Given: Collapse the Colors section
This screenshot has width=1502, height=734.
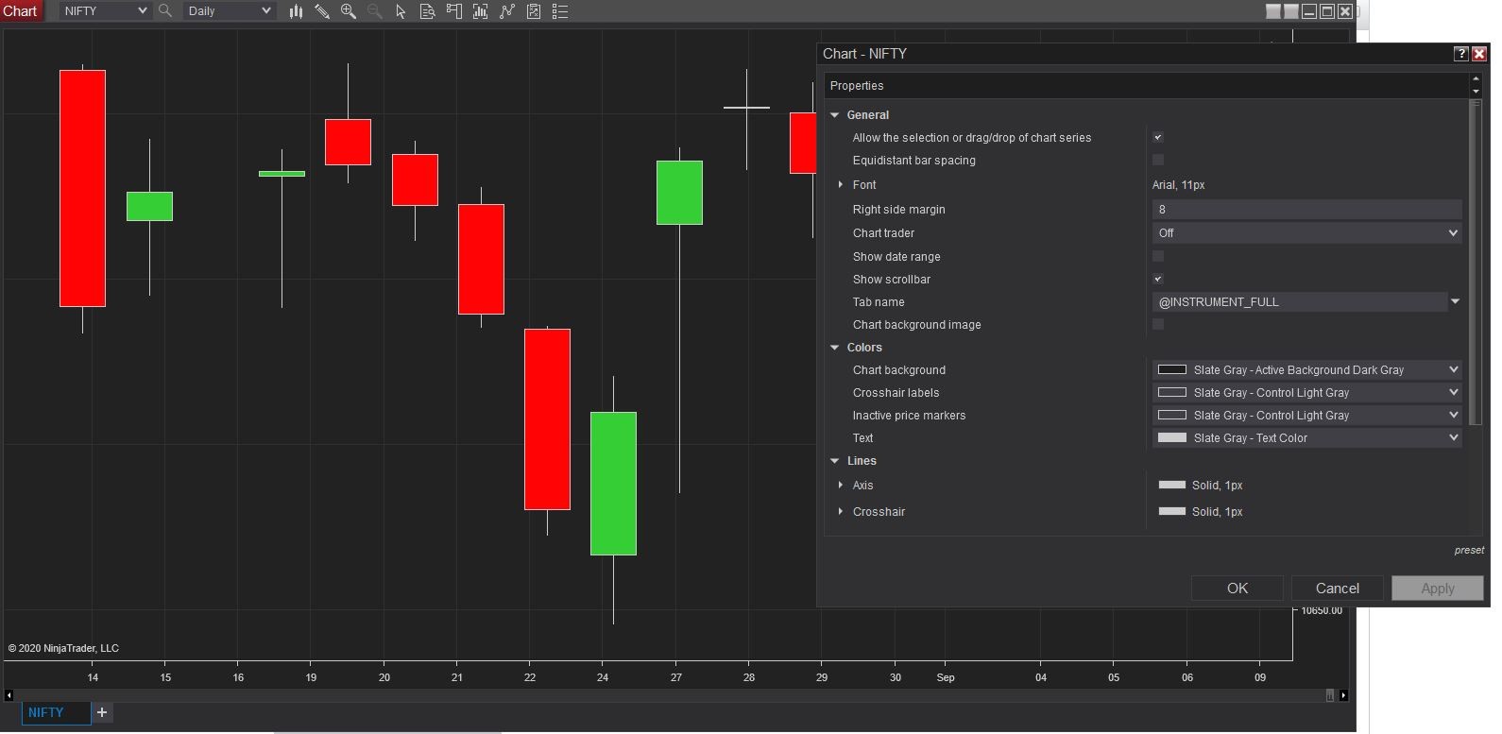Looking at the screenshot, I should [x=835, y=348].
